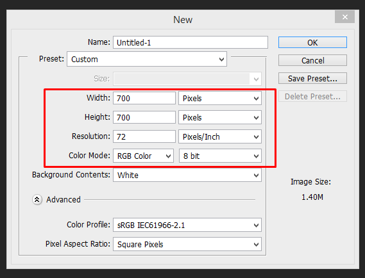The width and height of the screenshot is (365, 278).
Task: Click the Height input field
Action: (144, 118)
